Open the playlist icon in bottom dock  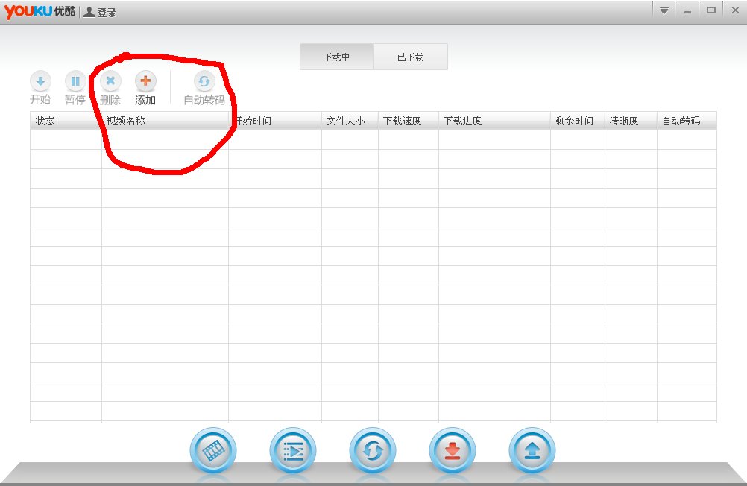pos(293,450)
